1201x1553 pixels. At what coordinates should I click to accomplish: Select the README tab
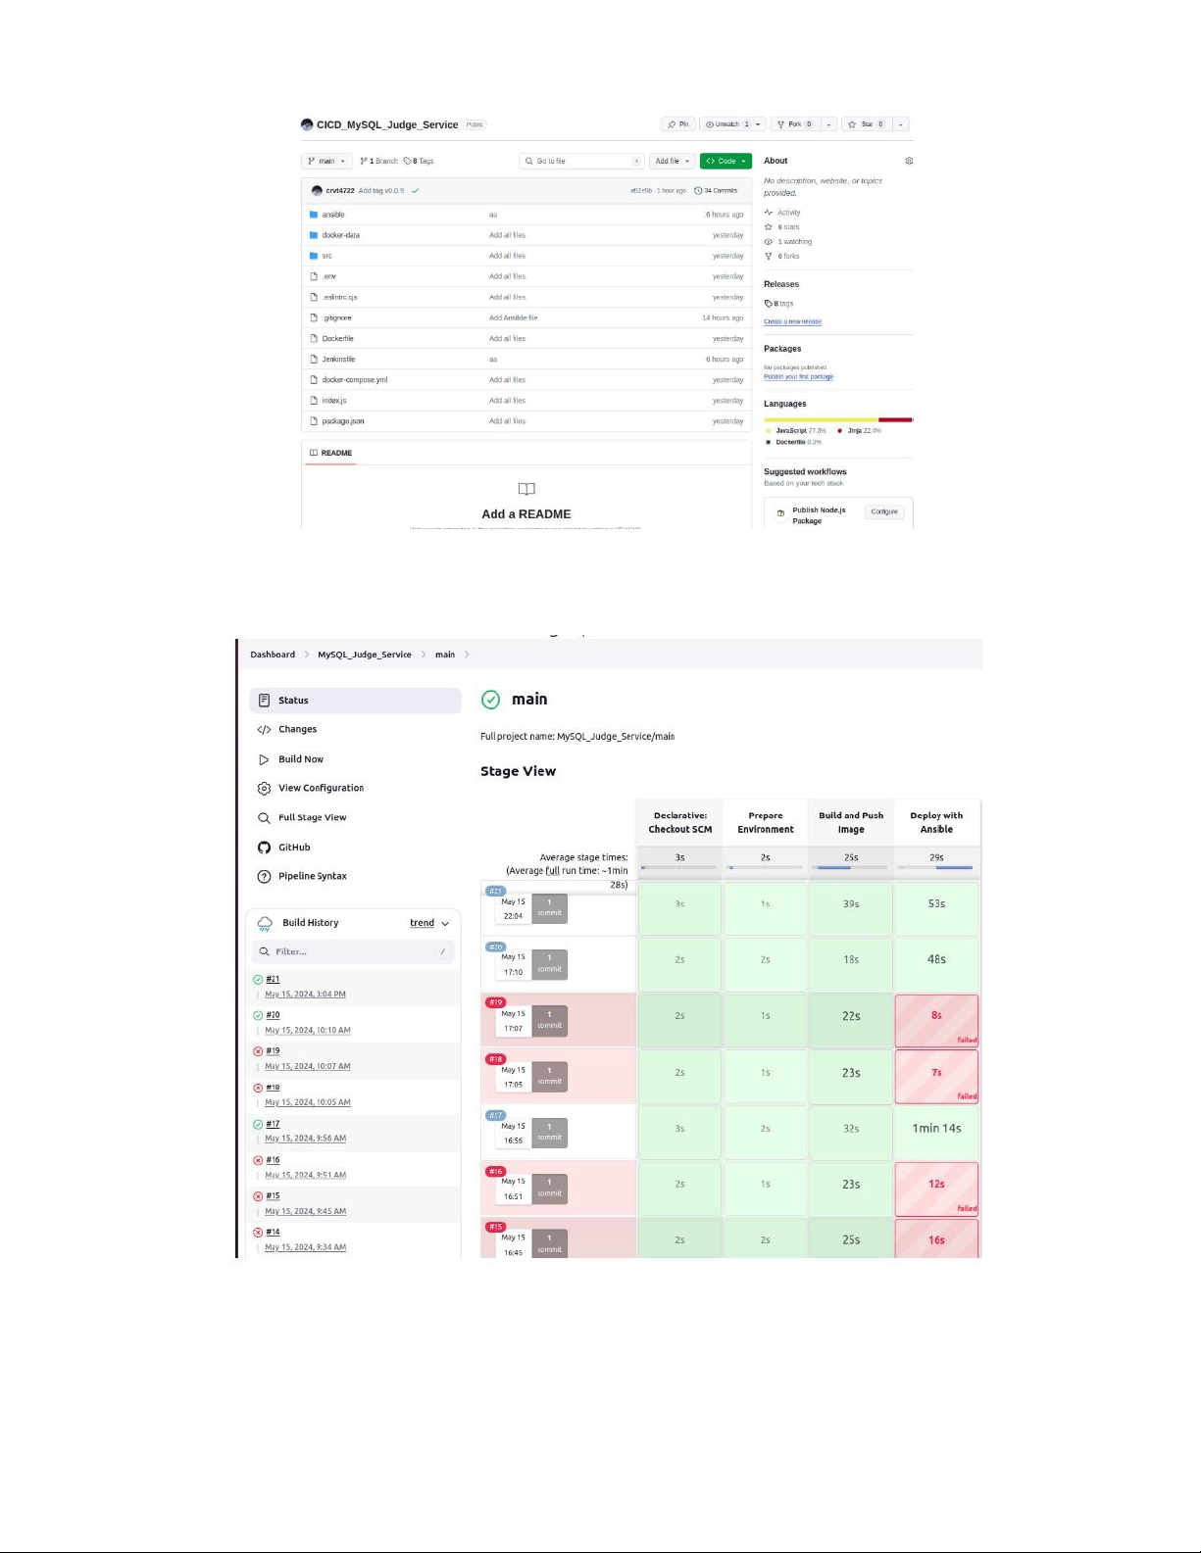(x=330, y=453)
